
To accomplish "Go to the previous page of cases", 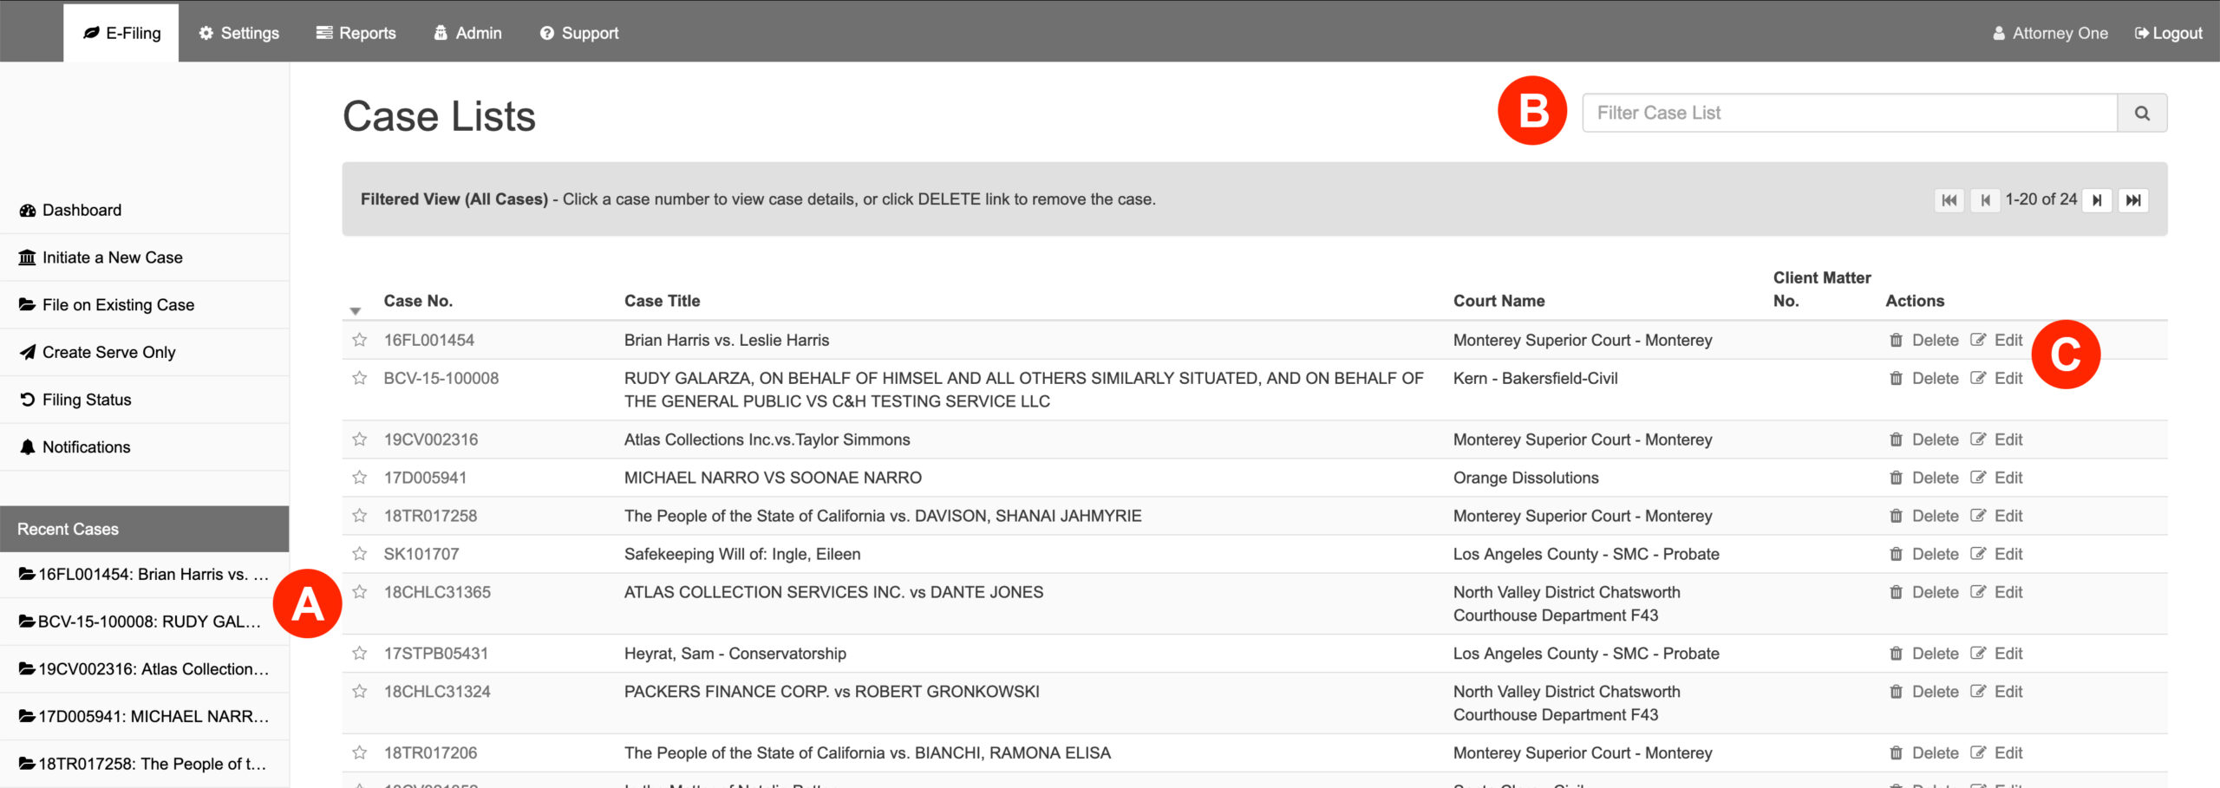I will click(x=1984, y=200).
